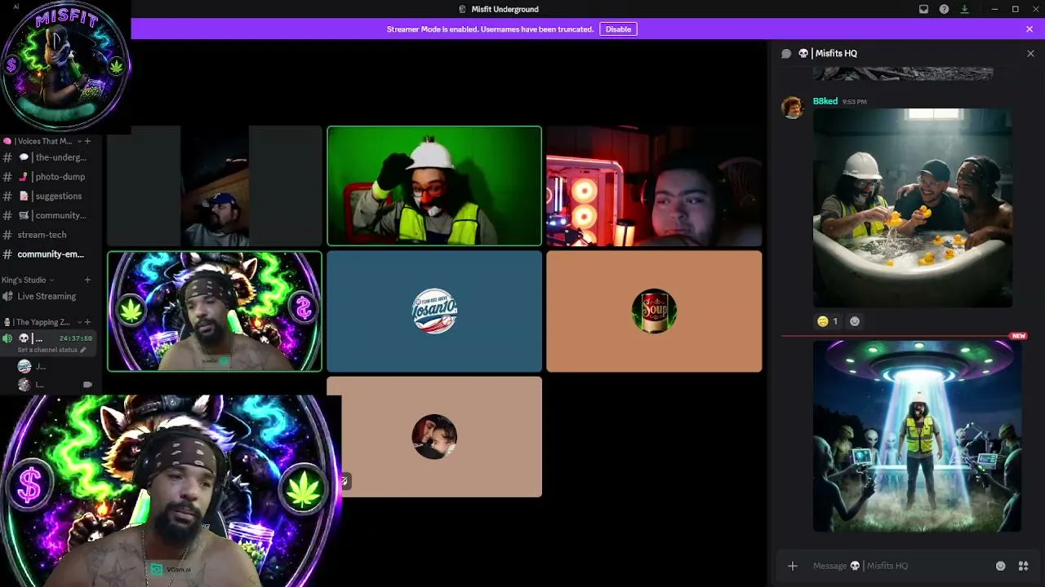This screenshot has height=587, width=1045.
Task: Click the 9:53 PM message timestamp
Action: (x=854, y=102)
